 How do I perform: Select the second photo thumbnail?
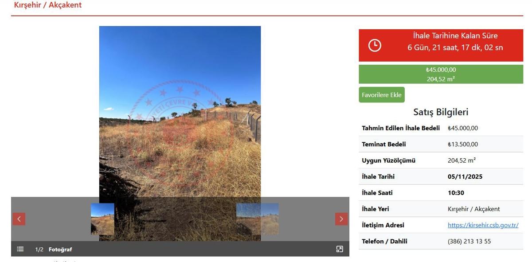258,219
